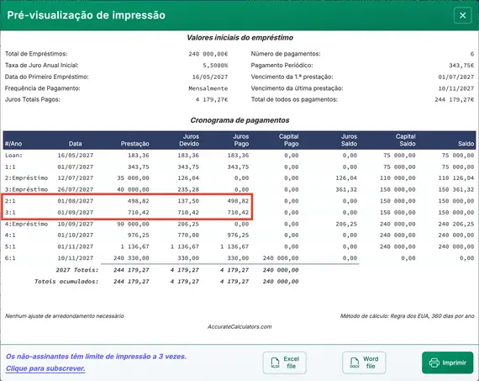
Task: Click the 498,82 Prestação value in row 2:1
Action: point(139,201)
